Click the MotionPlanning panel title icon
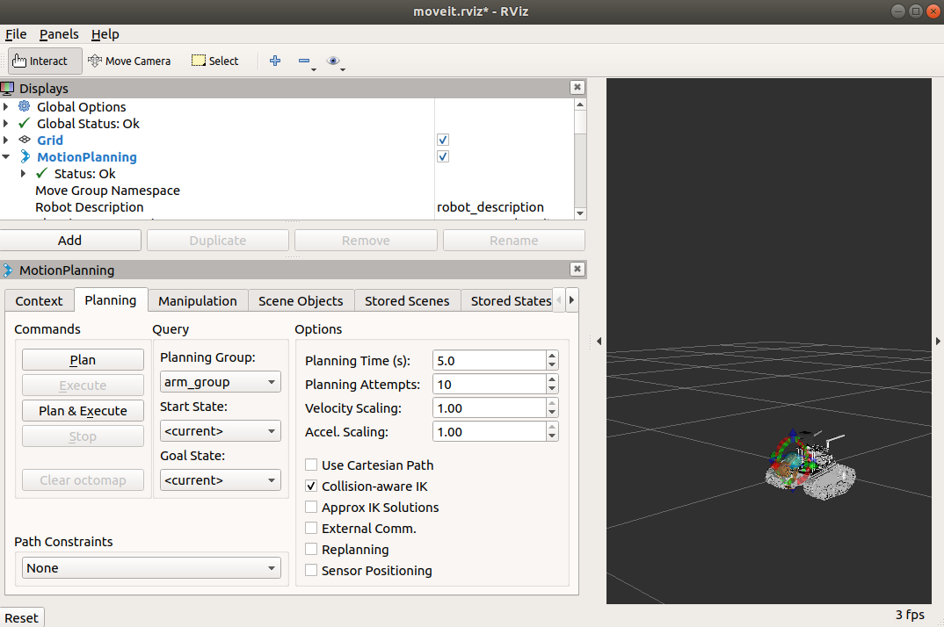 coord(7,270)
